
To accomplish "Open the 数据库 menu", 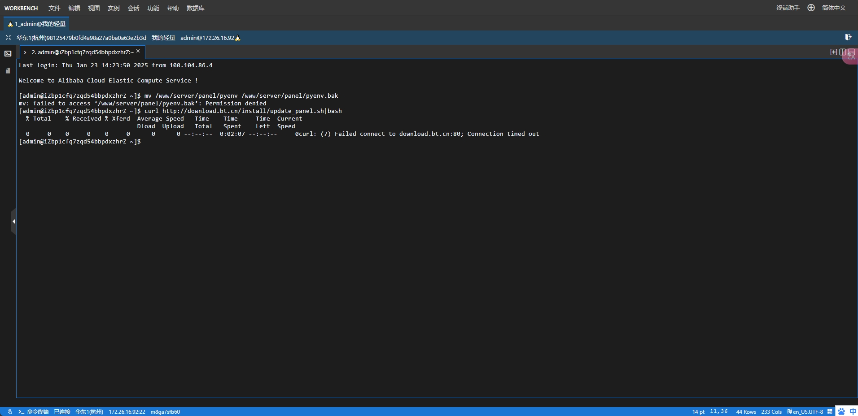I will (x=196, y=8).
